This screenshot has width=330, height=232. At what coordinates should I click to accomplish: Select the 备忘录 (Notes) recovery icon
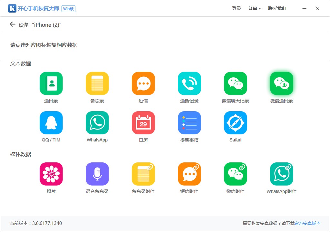coord(97,83)
